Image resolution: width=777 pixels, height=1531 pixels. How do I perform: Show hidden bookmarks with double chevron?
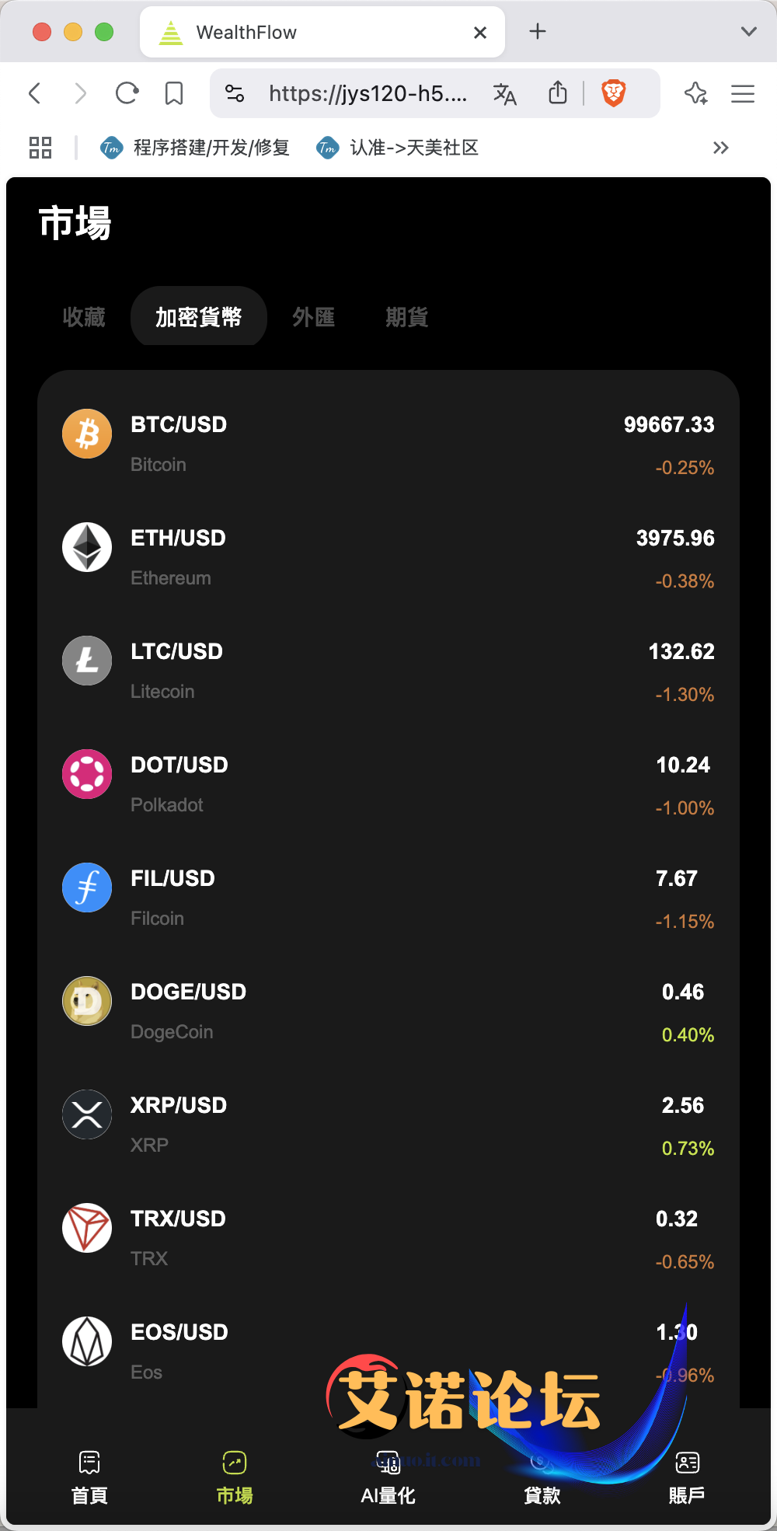click(721, 148)
